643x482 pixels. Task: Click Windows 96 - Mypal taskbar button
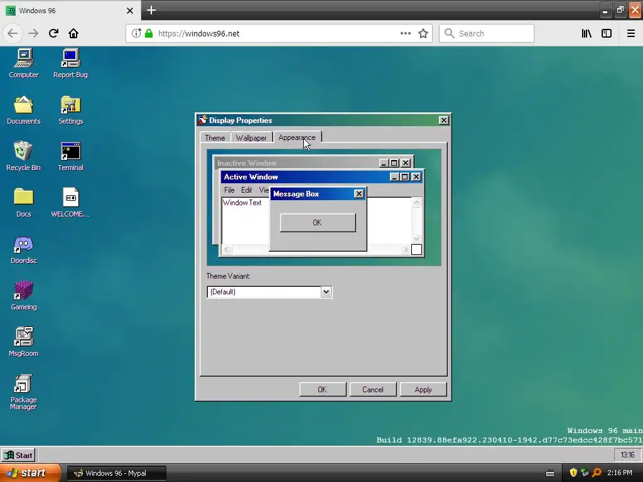point(116,473)
